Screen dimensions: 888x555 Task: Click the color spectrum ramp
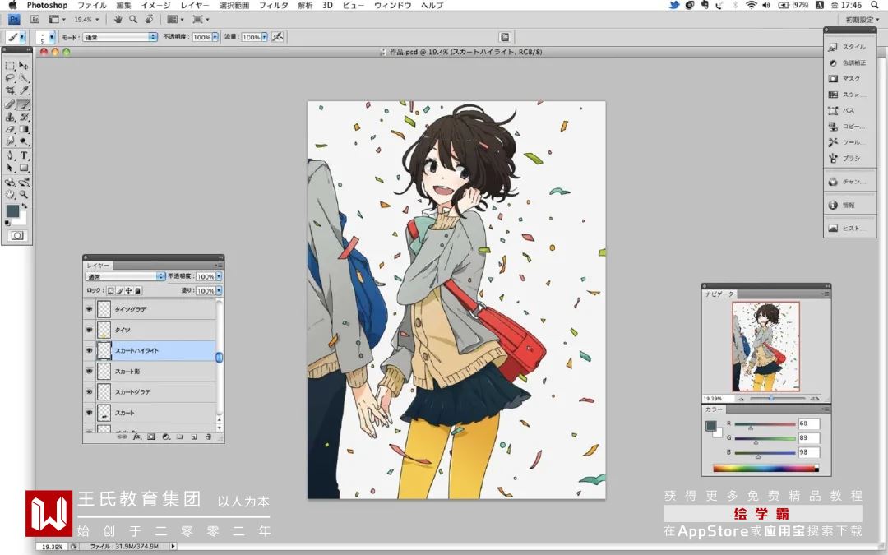tap(765, 469)
